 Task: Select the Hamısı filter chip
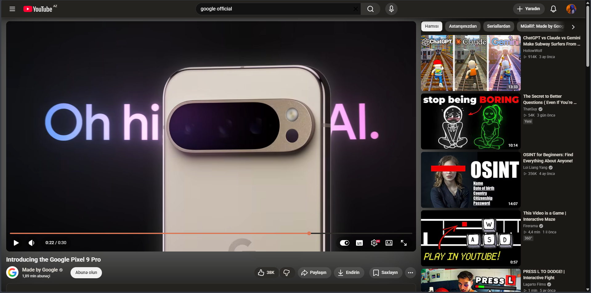(432, 26)
